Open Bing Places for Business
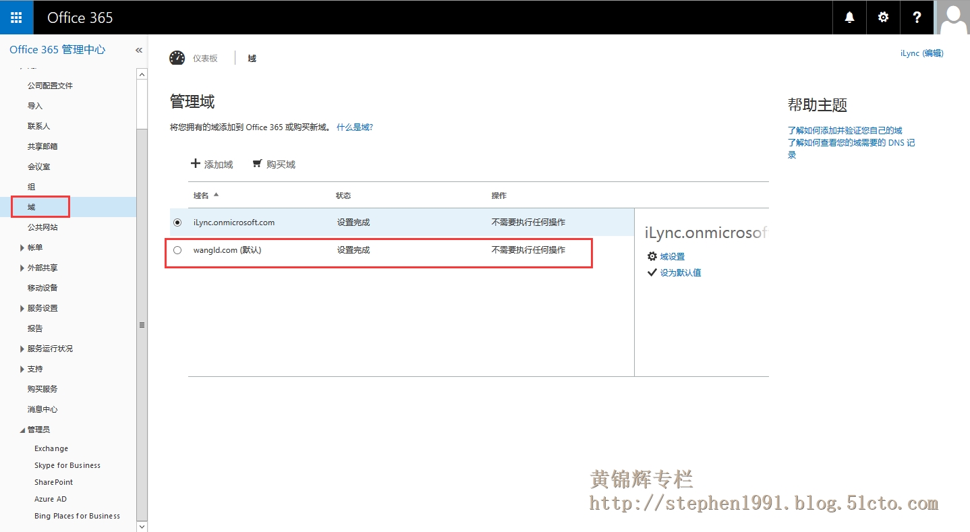Screen dimensions: 970x532 [78, 516]
